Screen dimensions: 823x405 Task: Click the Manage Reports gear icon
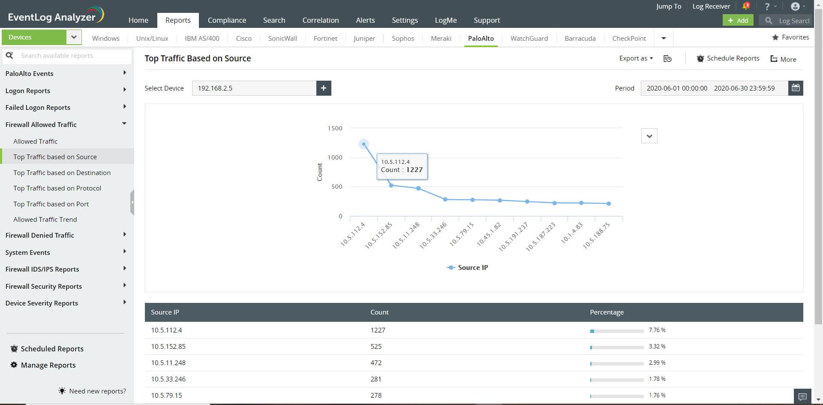point(14,365)
